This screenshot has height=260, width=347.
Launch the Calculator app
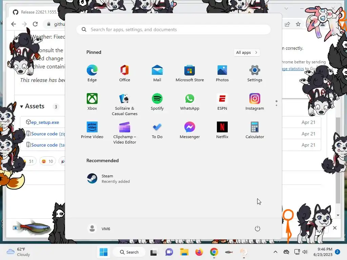(255, 130)
